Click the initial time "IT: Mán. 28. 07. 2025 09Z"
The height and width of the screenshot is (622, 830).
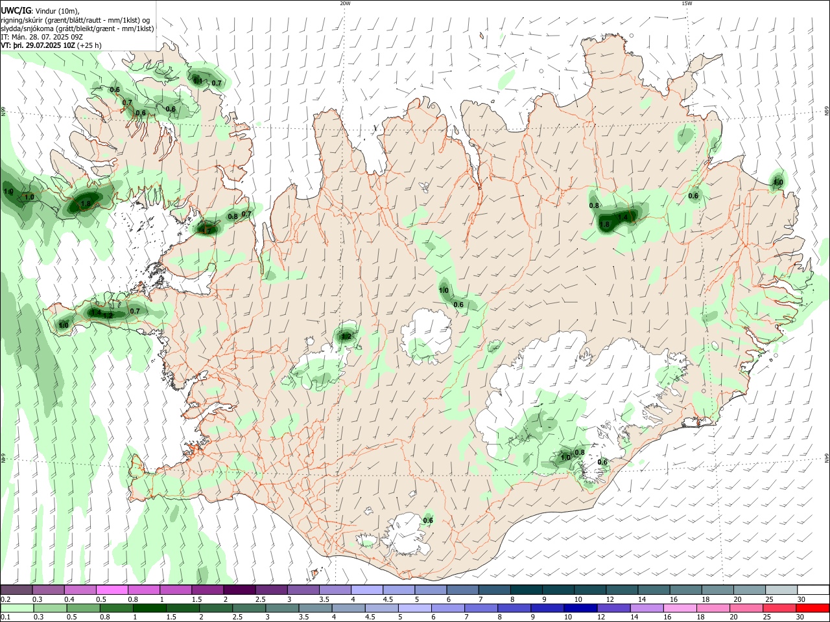coord(41,37)
